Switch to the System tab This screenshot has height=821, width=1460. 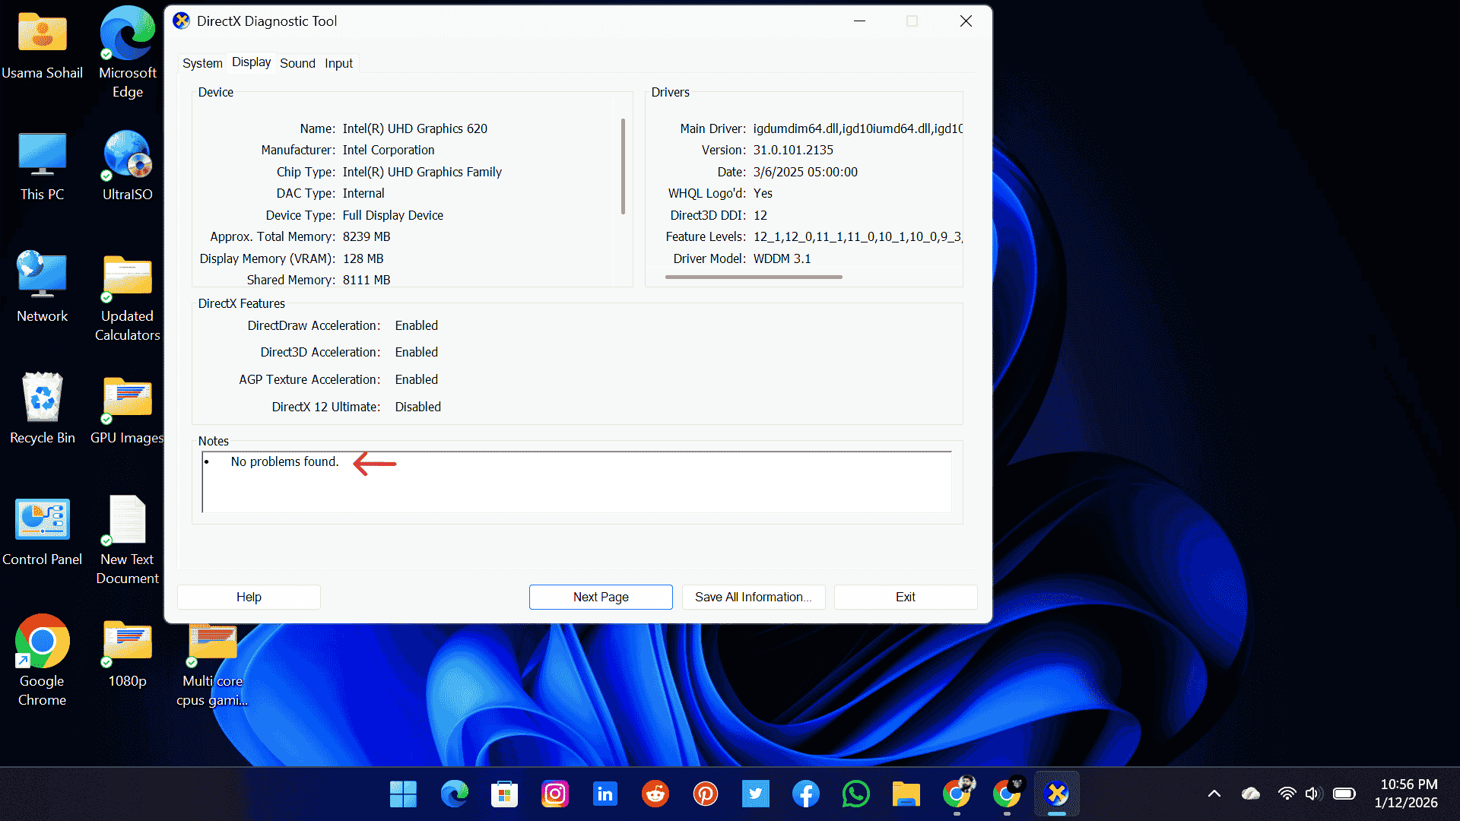202,63
